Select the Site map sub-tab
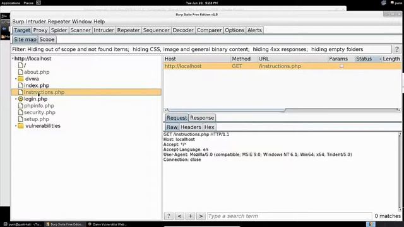Image resolution: width=404 pixels, height=227 pixels. coord(25,39)
